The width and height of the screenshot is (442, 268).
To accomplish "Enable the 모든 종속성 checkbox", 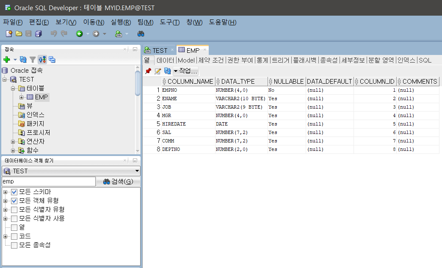I will tap(14, 245).
